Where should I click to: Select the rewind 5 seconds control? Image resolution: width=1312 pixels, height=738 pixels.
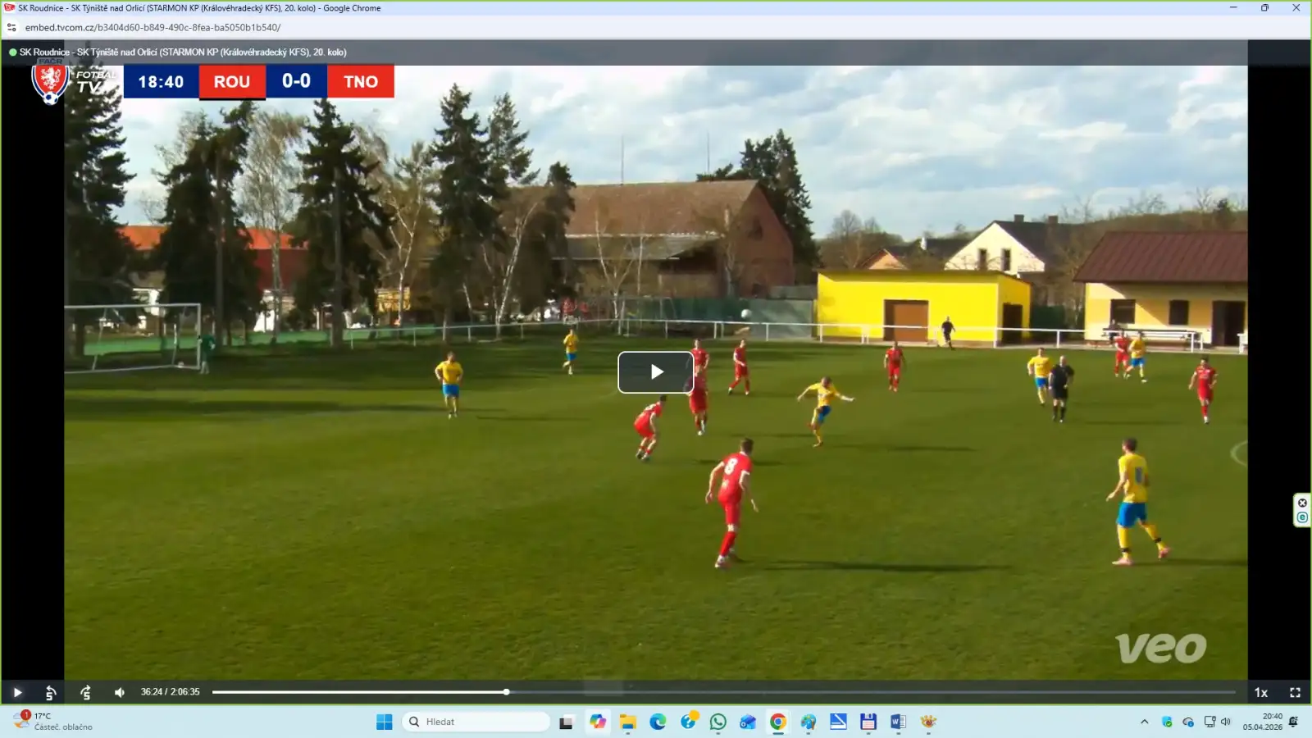[x=51, y=693]
